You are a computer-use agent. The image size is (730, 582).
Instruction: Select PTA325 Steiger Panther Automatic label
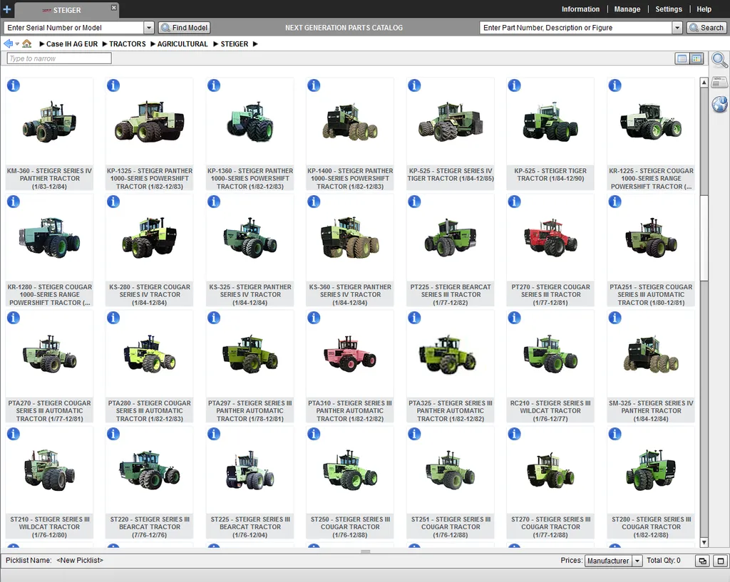coord(451,411)
